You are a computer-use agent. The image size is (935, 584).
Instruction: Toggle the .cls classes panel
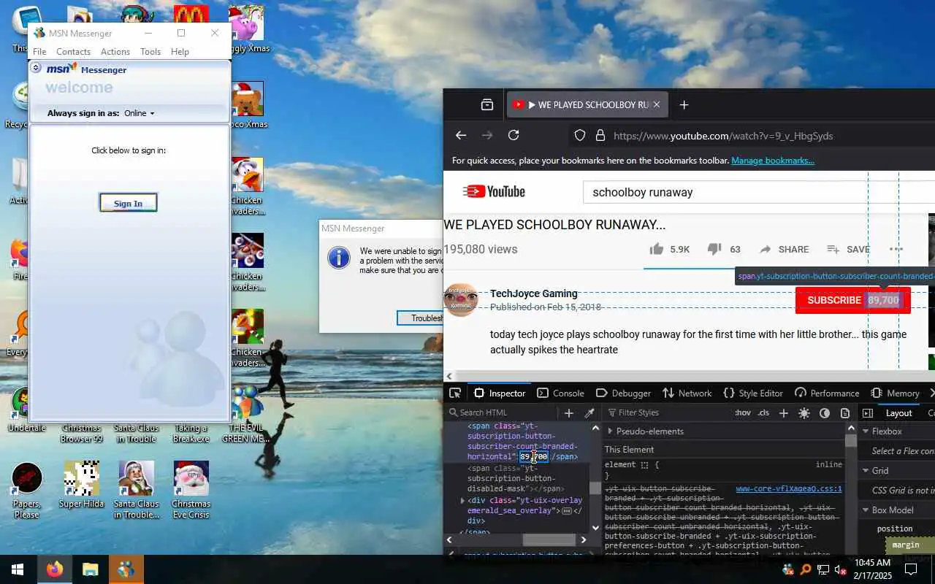coord(763,412)
